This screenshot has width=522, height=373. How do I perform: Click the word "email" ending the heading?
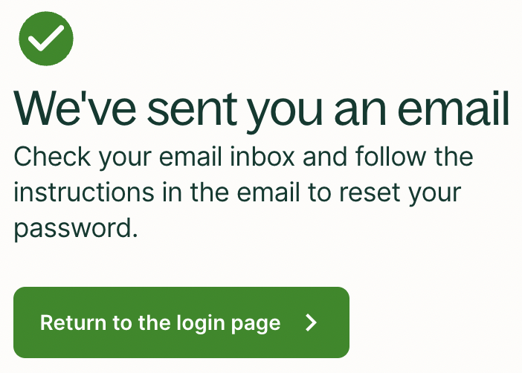[x=456, y=110]
